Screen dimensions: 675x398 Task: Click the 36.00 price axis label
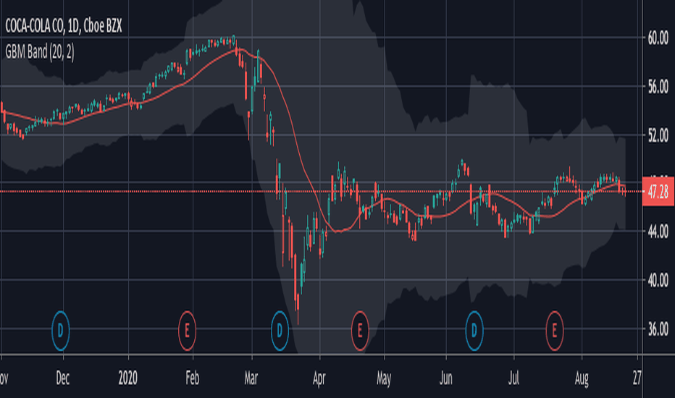[x=658, y=329]
